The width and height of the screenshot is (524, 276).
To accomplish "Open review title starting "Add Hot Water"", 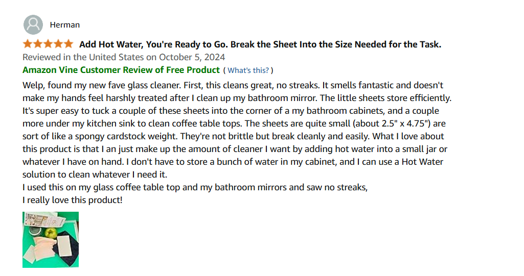I will tap(260, 44).
